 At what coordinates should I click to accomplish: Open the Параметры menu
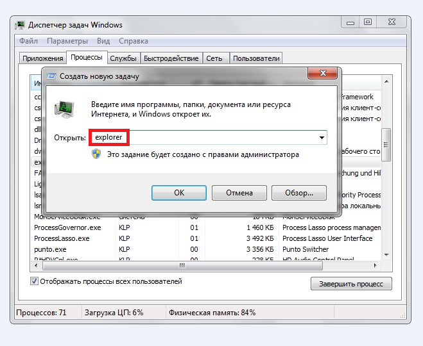click(x=67, y=41)
